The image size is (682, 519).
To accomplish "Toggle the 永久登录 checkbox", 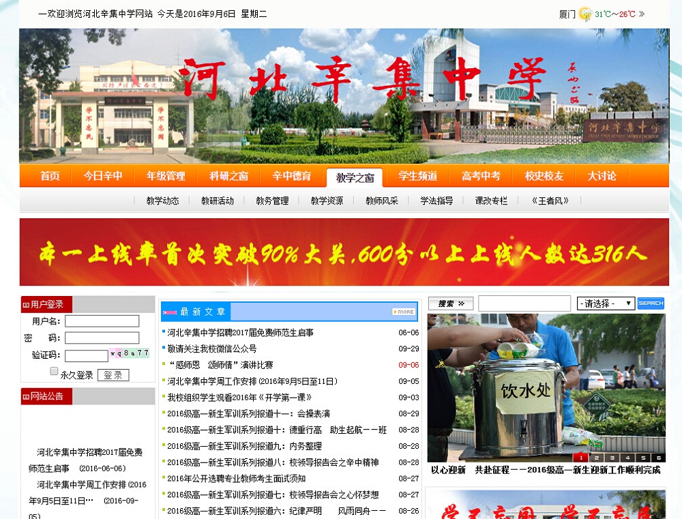I will pyautogui.click(x=54, y=371).
